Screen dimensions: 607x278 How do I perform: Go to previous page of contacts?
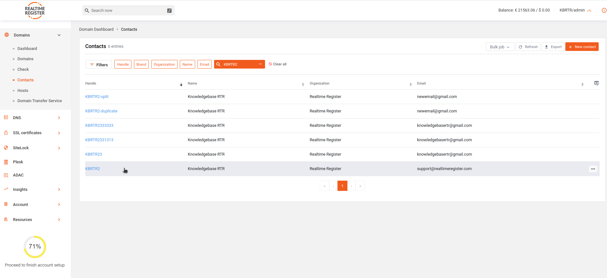click(x=333, y=186)
